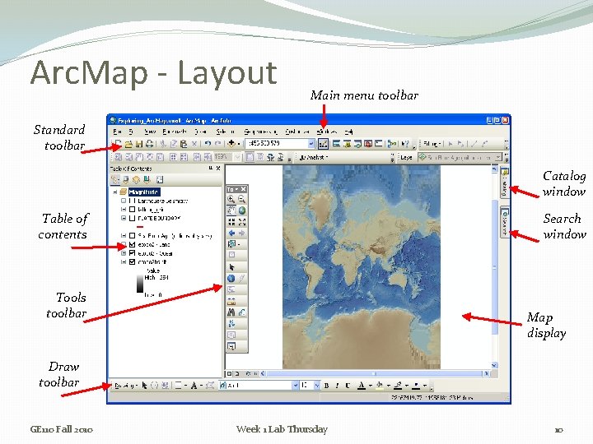Open fill color paint bucket in Draw toolbar

[x=380, y=386]
